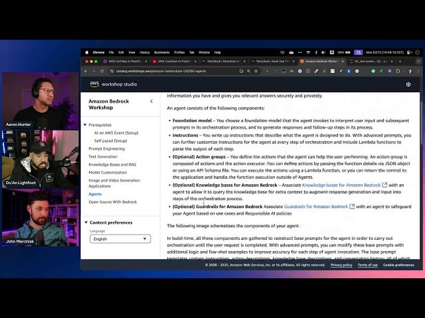425x318 pixels.
Task: Open the Privacy policy footer link
Action: click(x=341, y=265)
